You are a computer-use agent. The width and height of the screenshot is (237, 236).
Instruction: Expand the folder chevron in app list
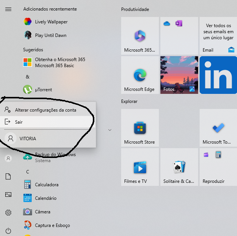click(110, 130)
